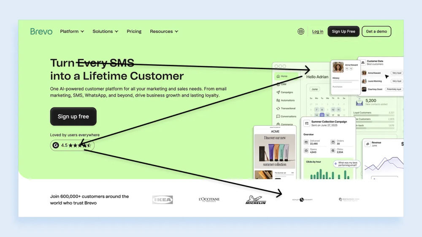
Task: Open the language globe icon
Action: tap(301, 32)
